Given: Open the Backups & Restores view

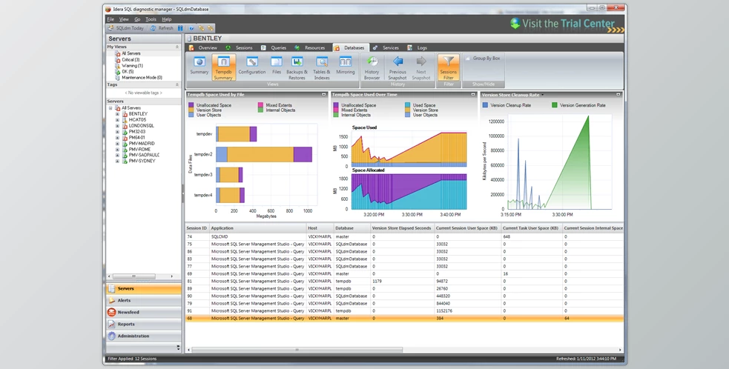Looking at the screenshot, I should coord(297,68).
